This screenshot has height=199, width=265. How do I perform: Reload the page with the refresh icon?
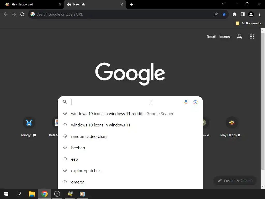point(22,15)
